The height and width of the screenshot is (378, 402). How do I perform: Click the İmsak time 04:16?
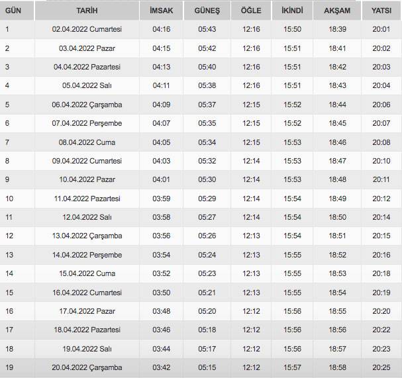161,29
